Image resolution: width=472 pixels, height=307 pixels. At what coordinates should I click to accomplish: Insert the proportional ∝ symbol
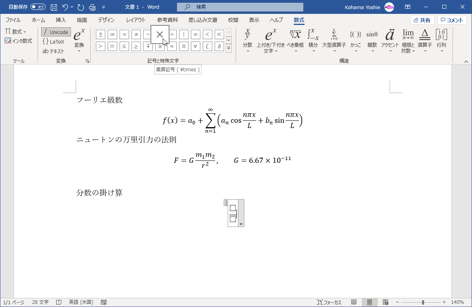point(195,34)
